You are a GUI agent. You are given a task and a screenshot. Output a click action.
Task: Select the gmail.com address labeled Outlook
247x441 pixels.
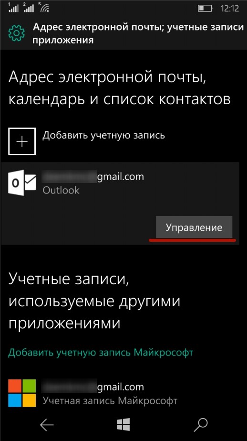point(93,177)
